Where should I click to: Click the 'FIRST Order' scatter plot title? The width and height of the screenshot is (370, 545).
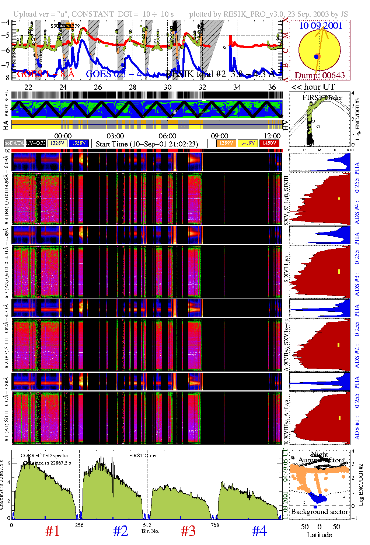tap(322, 98)
